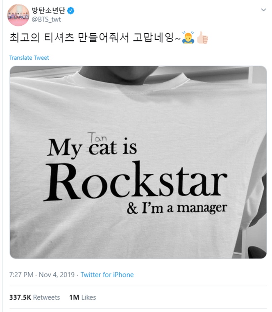Click the word Rockstar on the shirt photo
The image size is (272, 312).
point(135,182)
